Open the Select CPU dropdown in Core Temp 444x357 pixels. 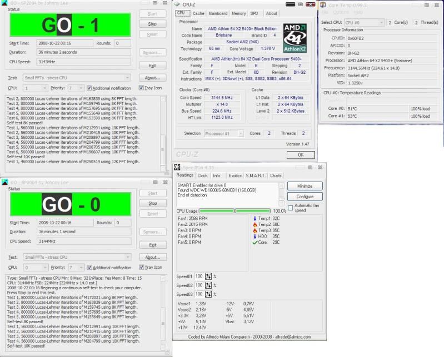[365, 22]
